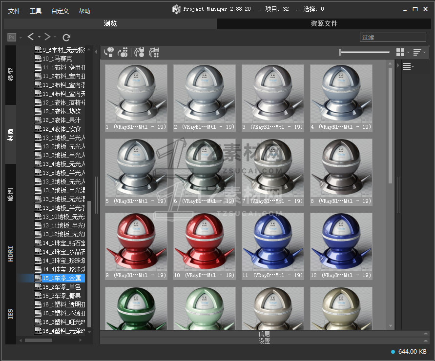Select the 15_2车漆_单色 library item

61,287
